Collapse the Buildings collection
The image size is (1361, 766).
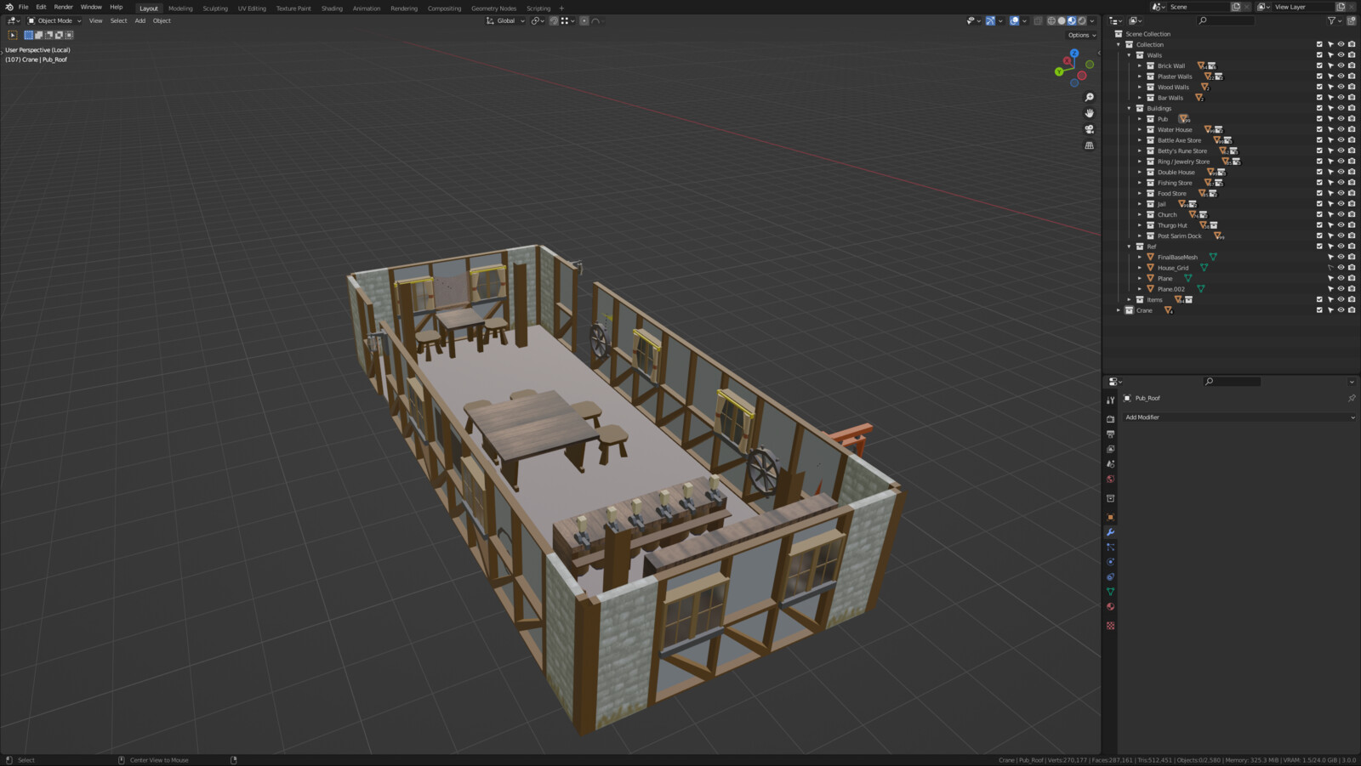click(x=1130, y=108)
